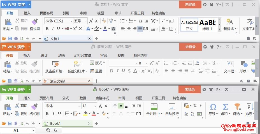Click clear formatting eraser in WPS 文字
The height and width of the screenshot is (134, 260).
point(104,20)
